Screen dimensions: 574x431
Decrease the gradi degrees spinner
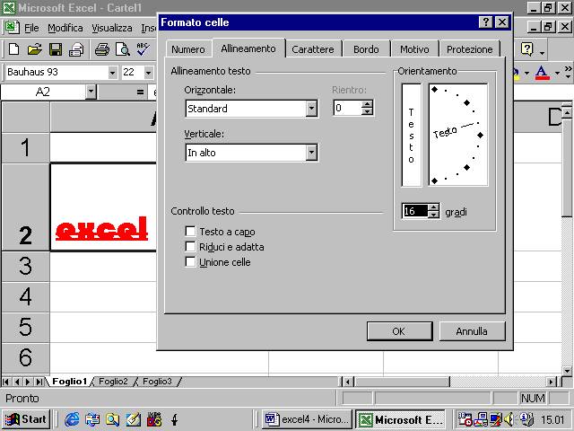434,215
